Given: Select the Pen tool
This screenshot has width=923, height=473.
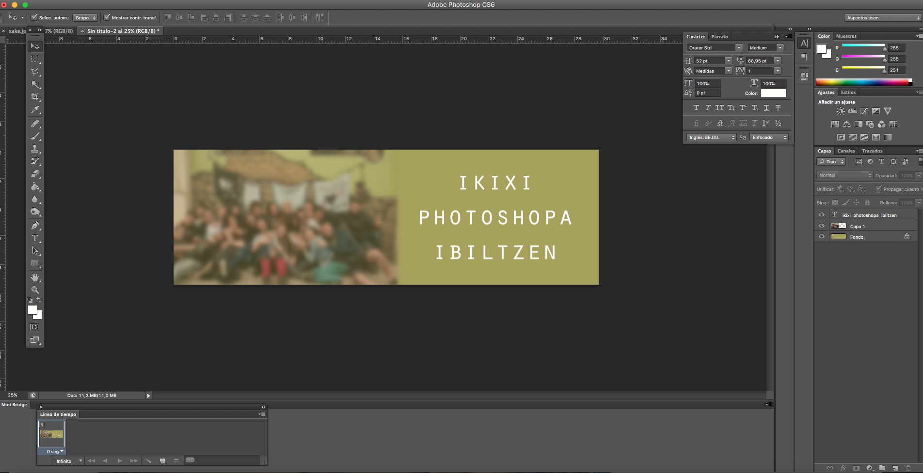Looking at the screenshot, I should [x=35, y=226].
